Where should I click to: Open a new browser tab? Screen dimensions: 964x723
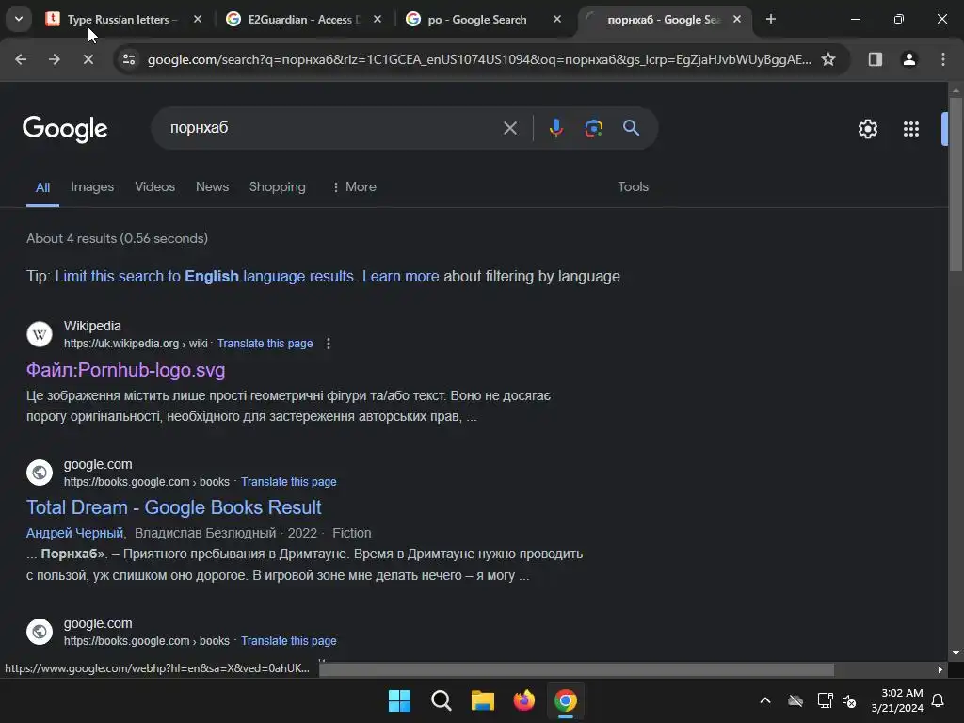tap(771, 19)
